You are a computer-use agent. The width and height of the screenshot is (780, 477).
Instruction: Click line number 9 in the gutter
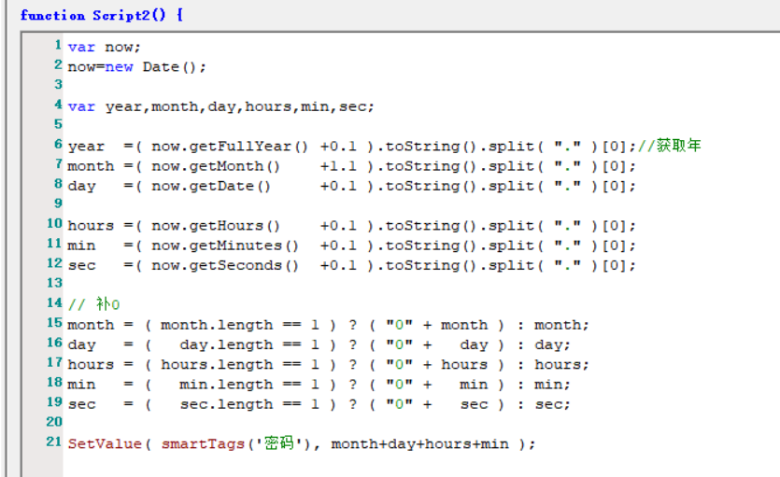58,203
